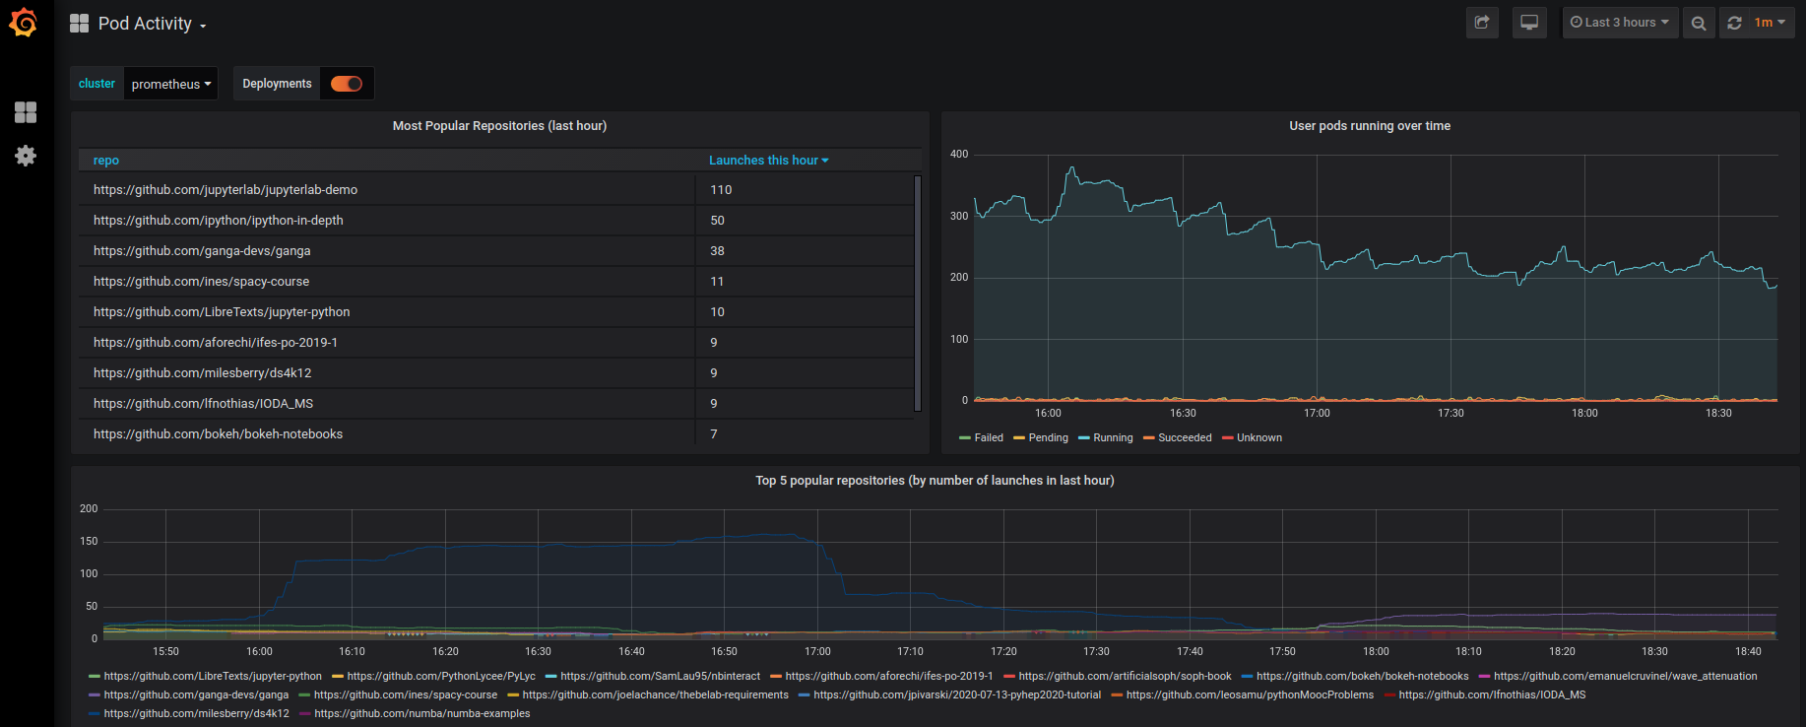The width and height of the screenshot is (1806, 727).
Task: Open the Pod Activity dashboard picker
Action: (152, 24)
